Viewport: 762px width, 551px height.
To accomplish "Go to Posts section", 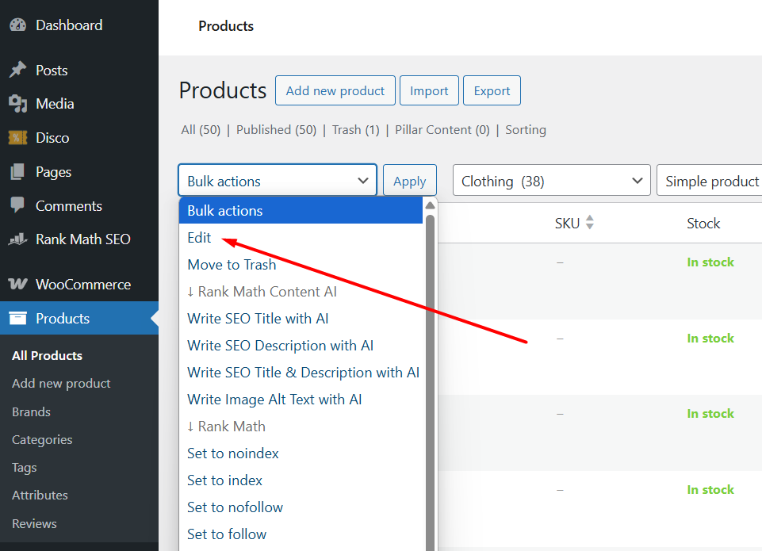I will point(52,71).
